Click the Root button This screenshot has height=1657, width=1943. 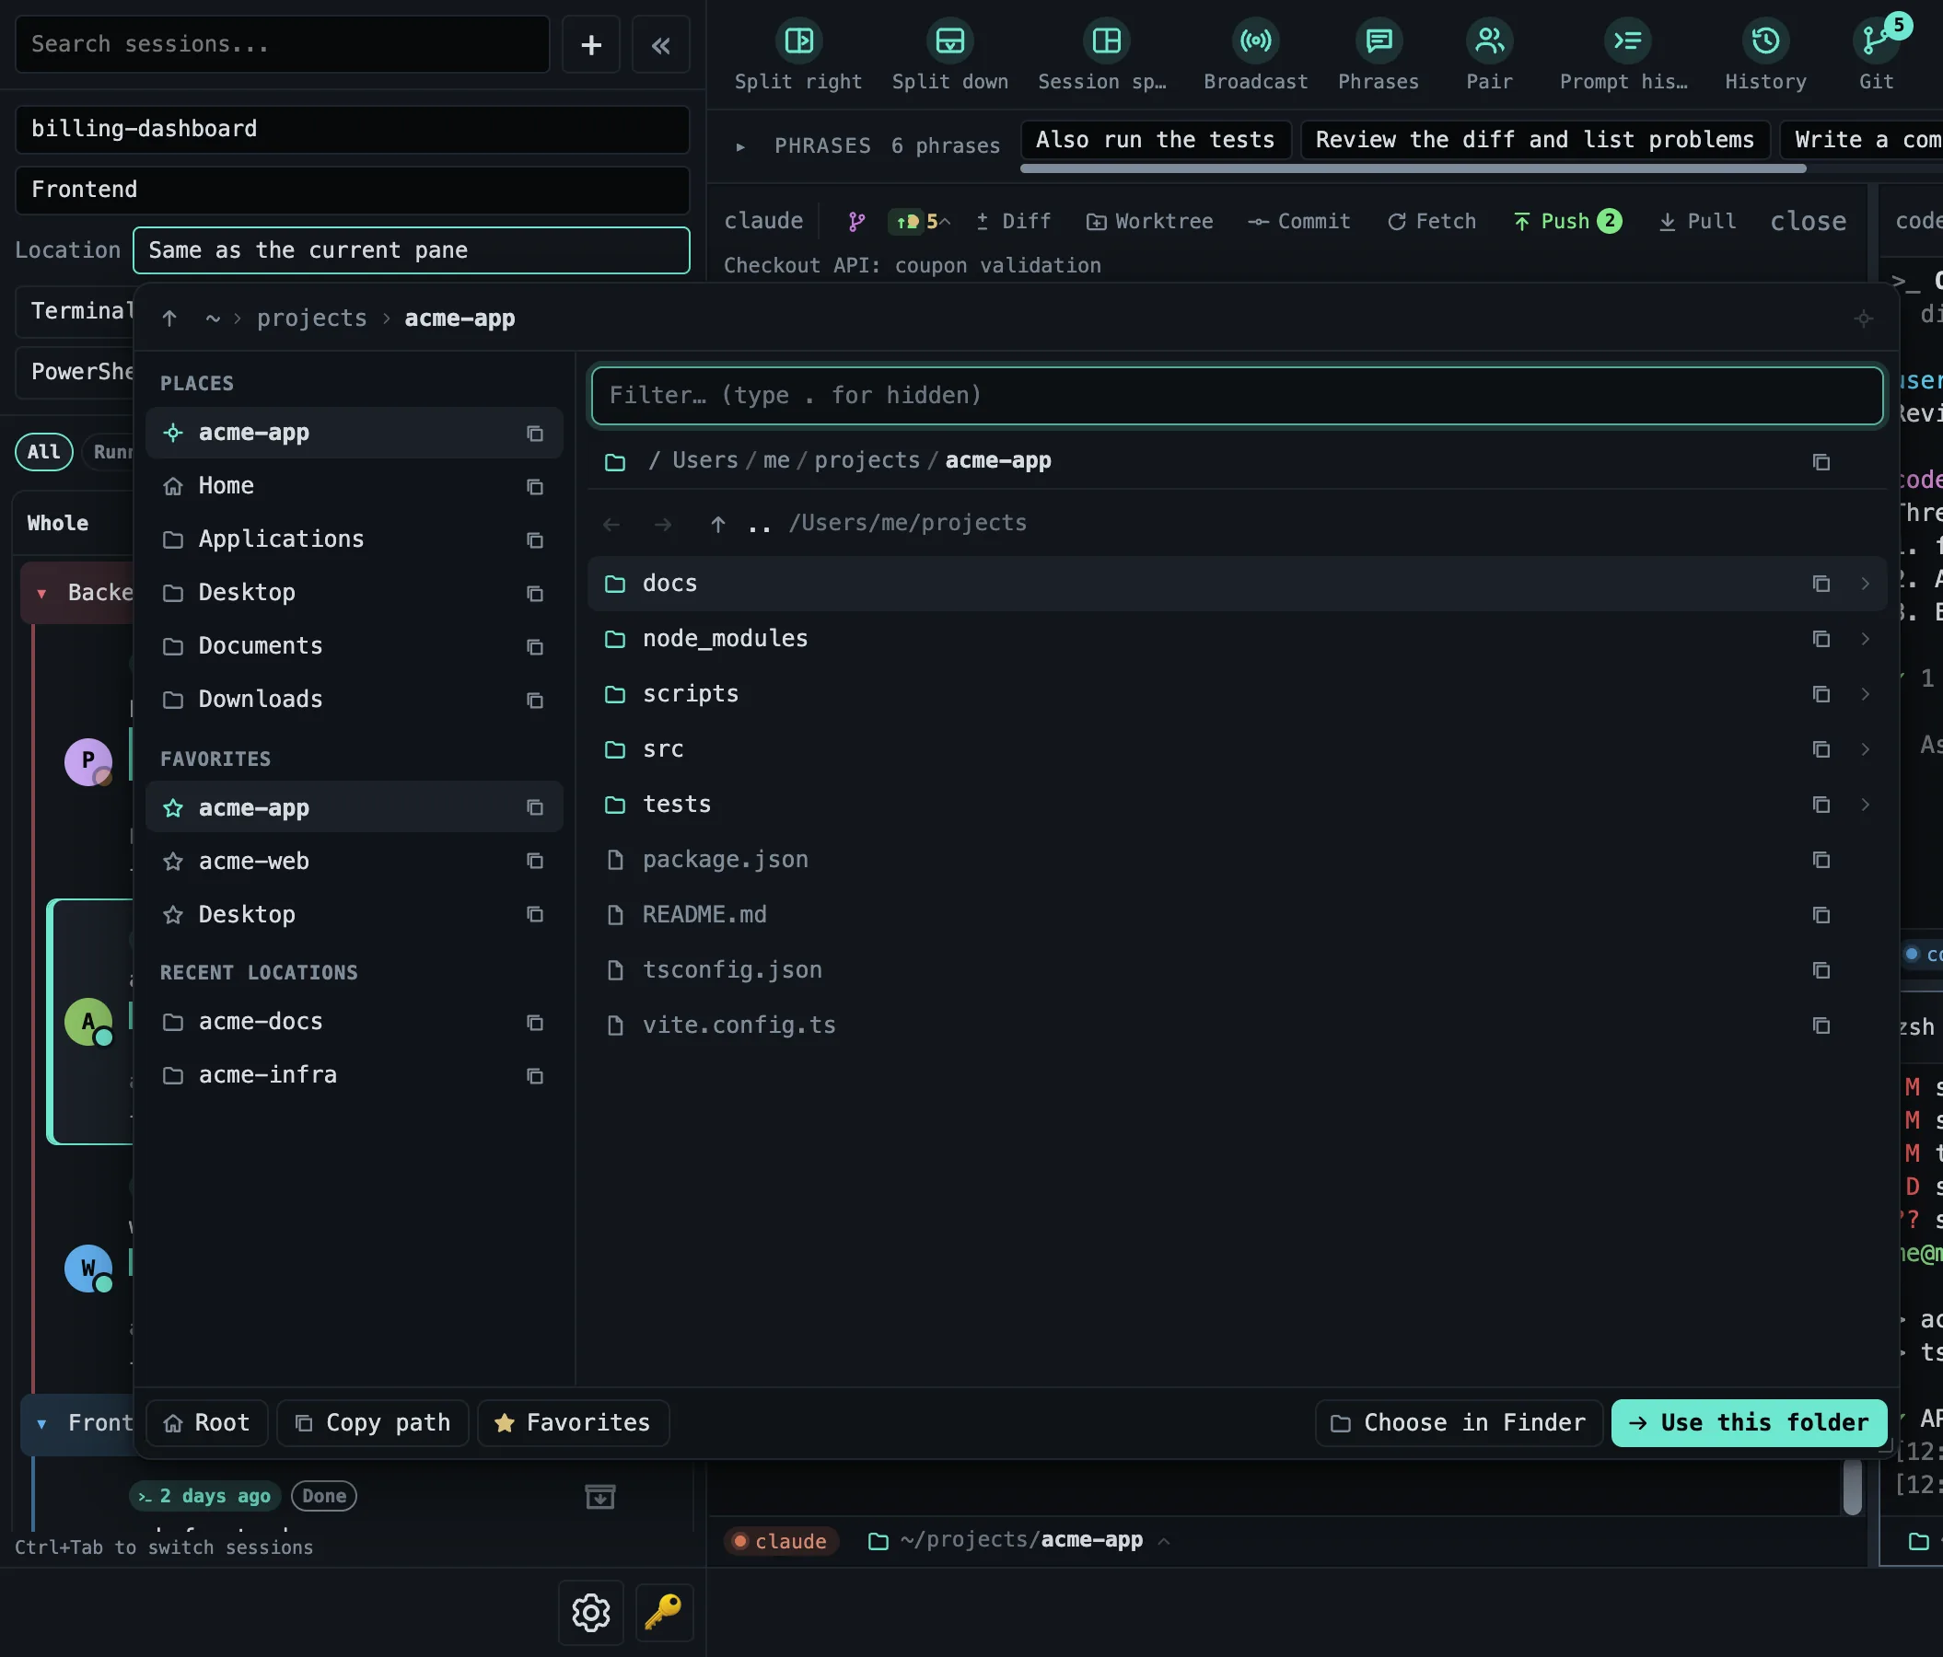206,1422
